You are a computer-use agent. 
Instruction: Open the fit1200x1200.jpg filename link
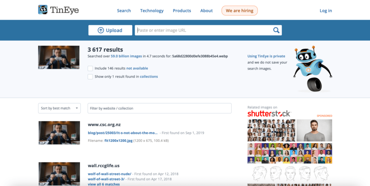pyautogui.click(x=119, y=141)
